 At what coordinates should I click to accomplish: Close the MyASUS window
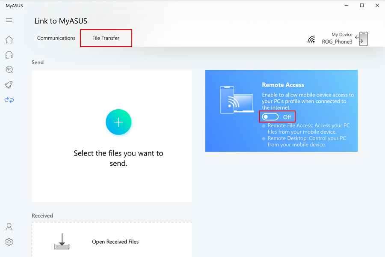click(x=377, y=6)
